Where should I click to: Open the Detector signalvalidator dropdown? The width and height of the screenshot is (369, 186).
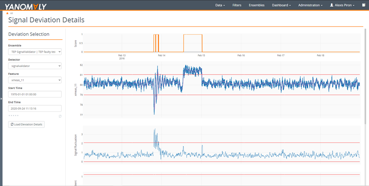(35, 66)
